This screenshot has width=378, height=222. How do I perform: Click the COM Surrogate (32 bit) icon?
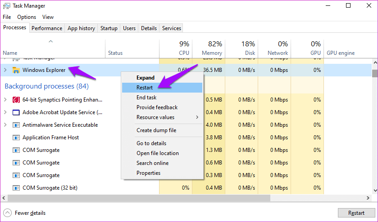click(16, 188)
